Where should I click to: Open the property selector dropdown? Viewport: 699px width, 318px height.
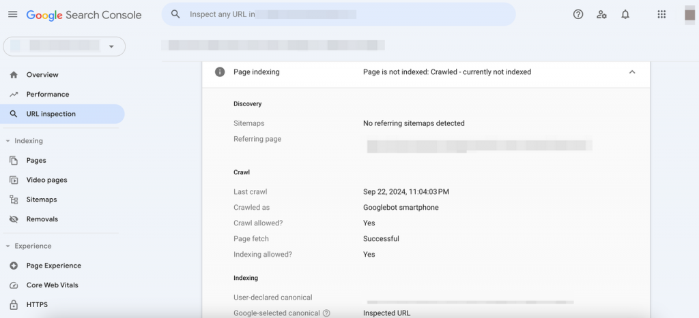64,46
